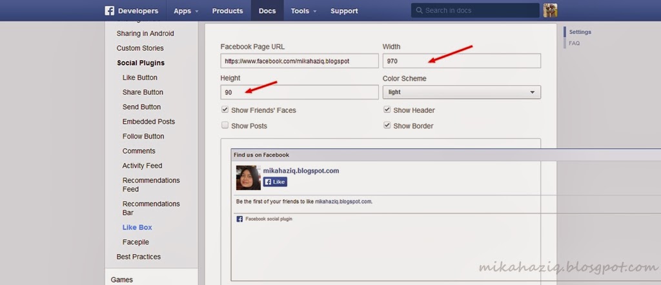Click mikahaziq.blogspot.com page title in preview
Screen dimensions: 661x285
[x=301, y=170]
